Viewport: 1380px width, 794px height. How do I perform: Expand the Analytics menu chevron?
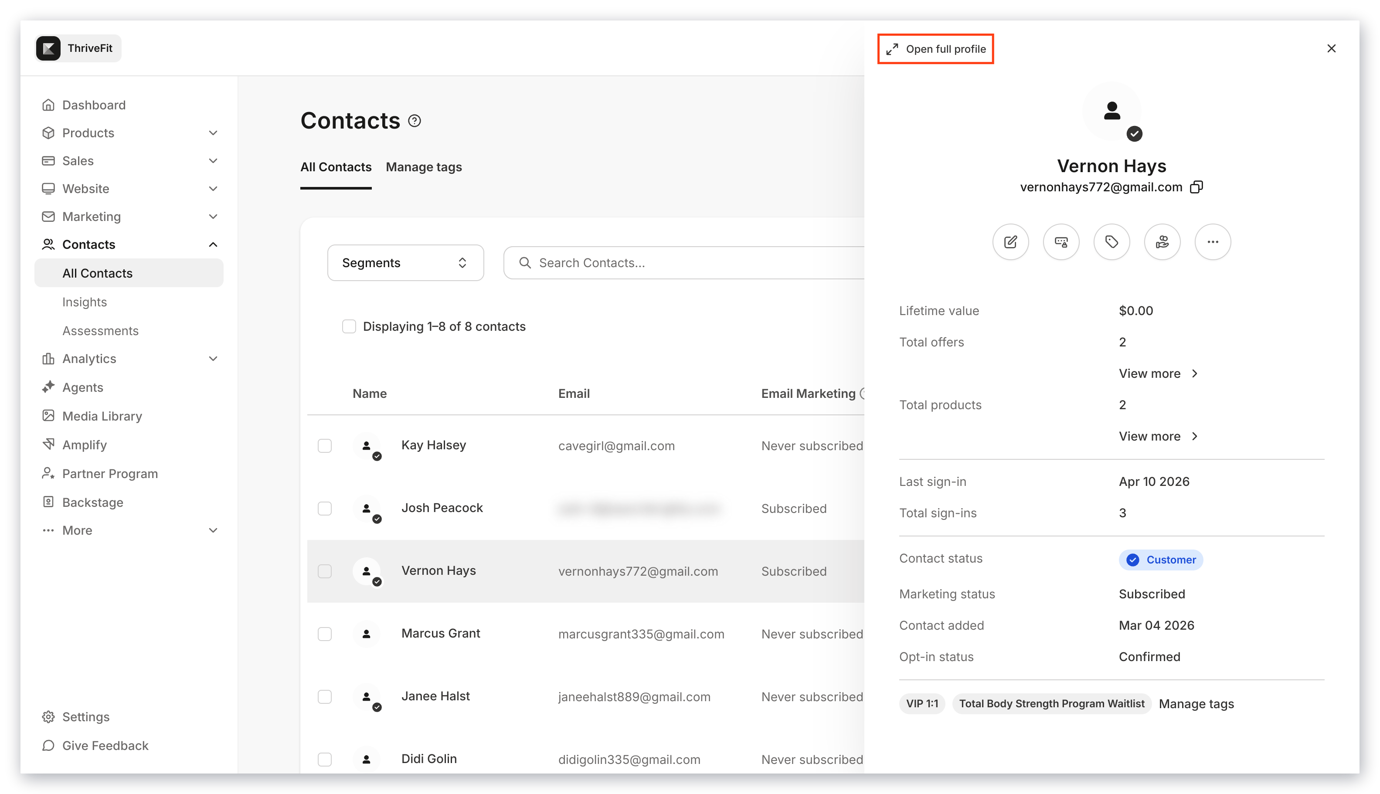click(x=213, y=359)
